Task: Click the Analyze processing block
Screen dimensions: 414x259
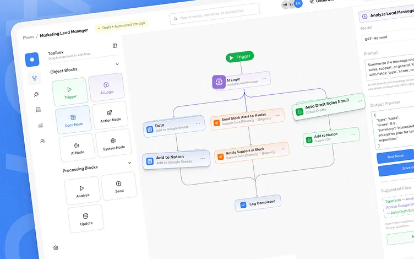Action: [x=83, y=191]
